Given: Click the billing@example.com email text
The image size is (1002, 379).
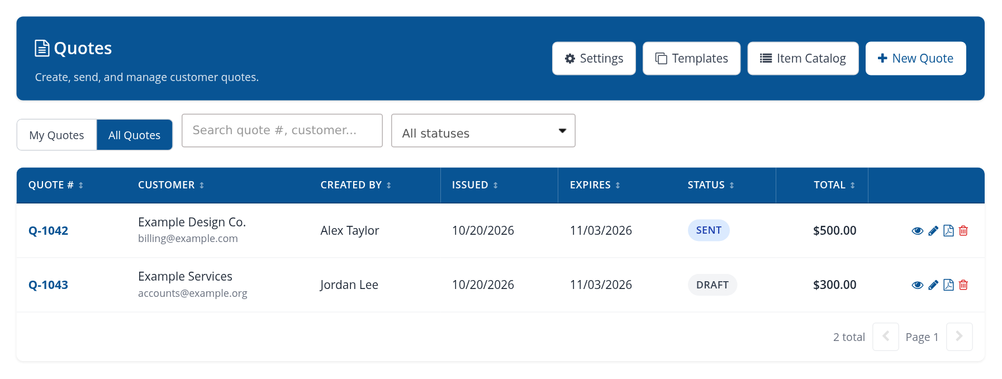Looking at the screenshot, I should pyautogui.click(x=188, y=239).
